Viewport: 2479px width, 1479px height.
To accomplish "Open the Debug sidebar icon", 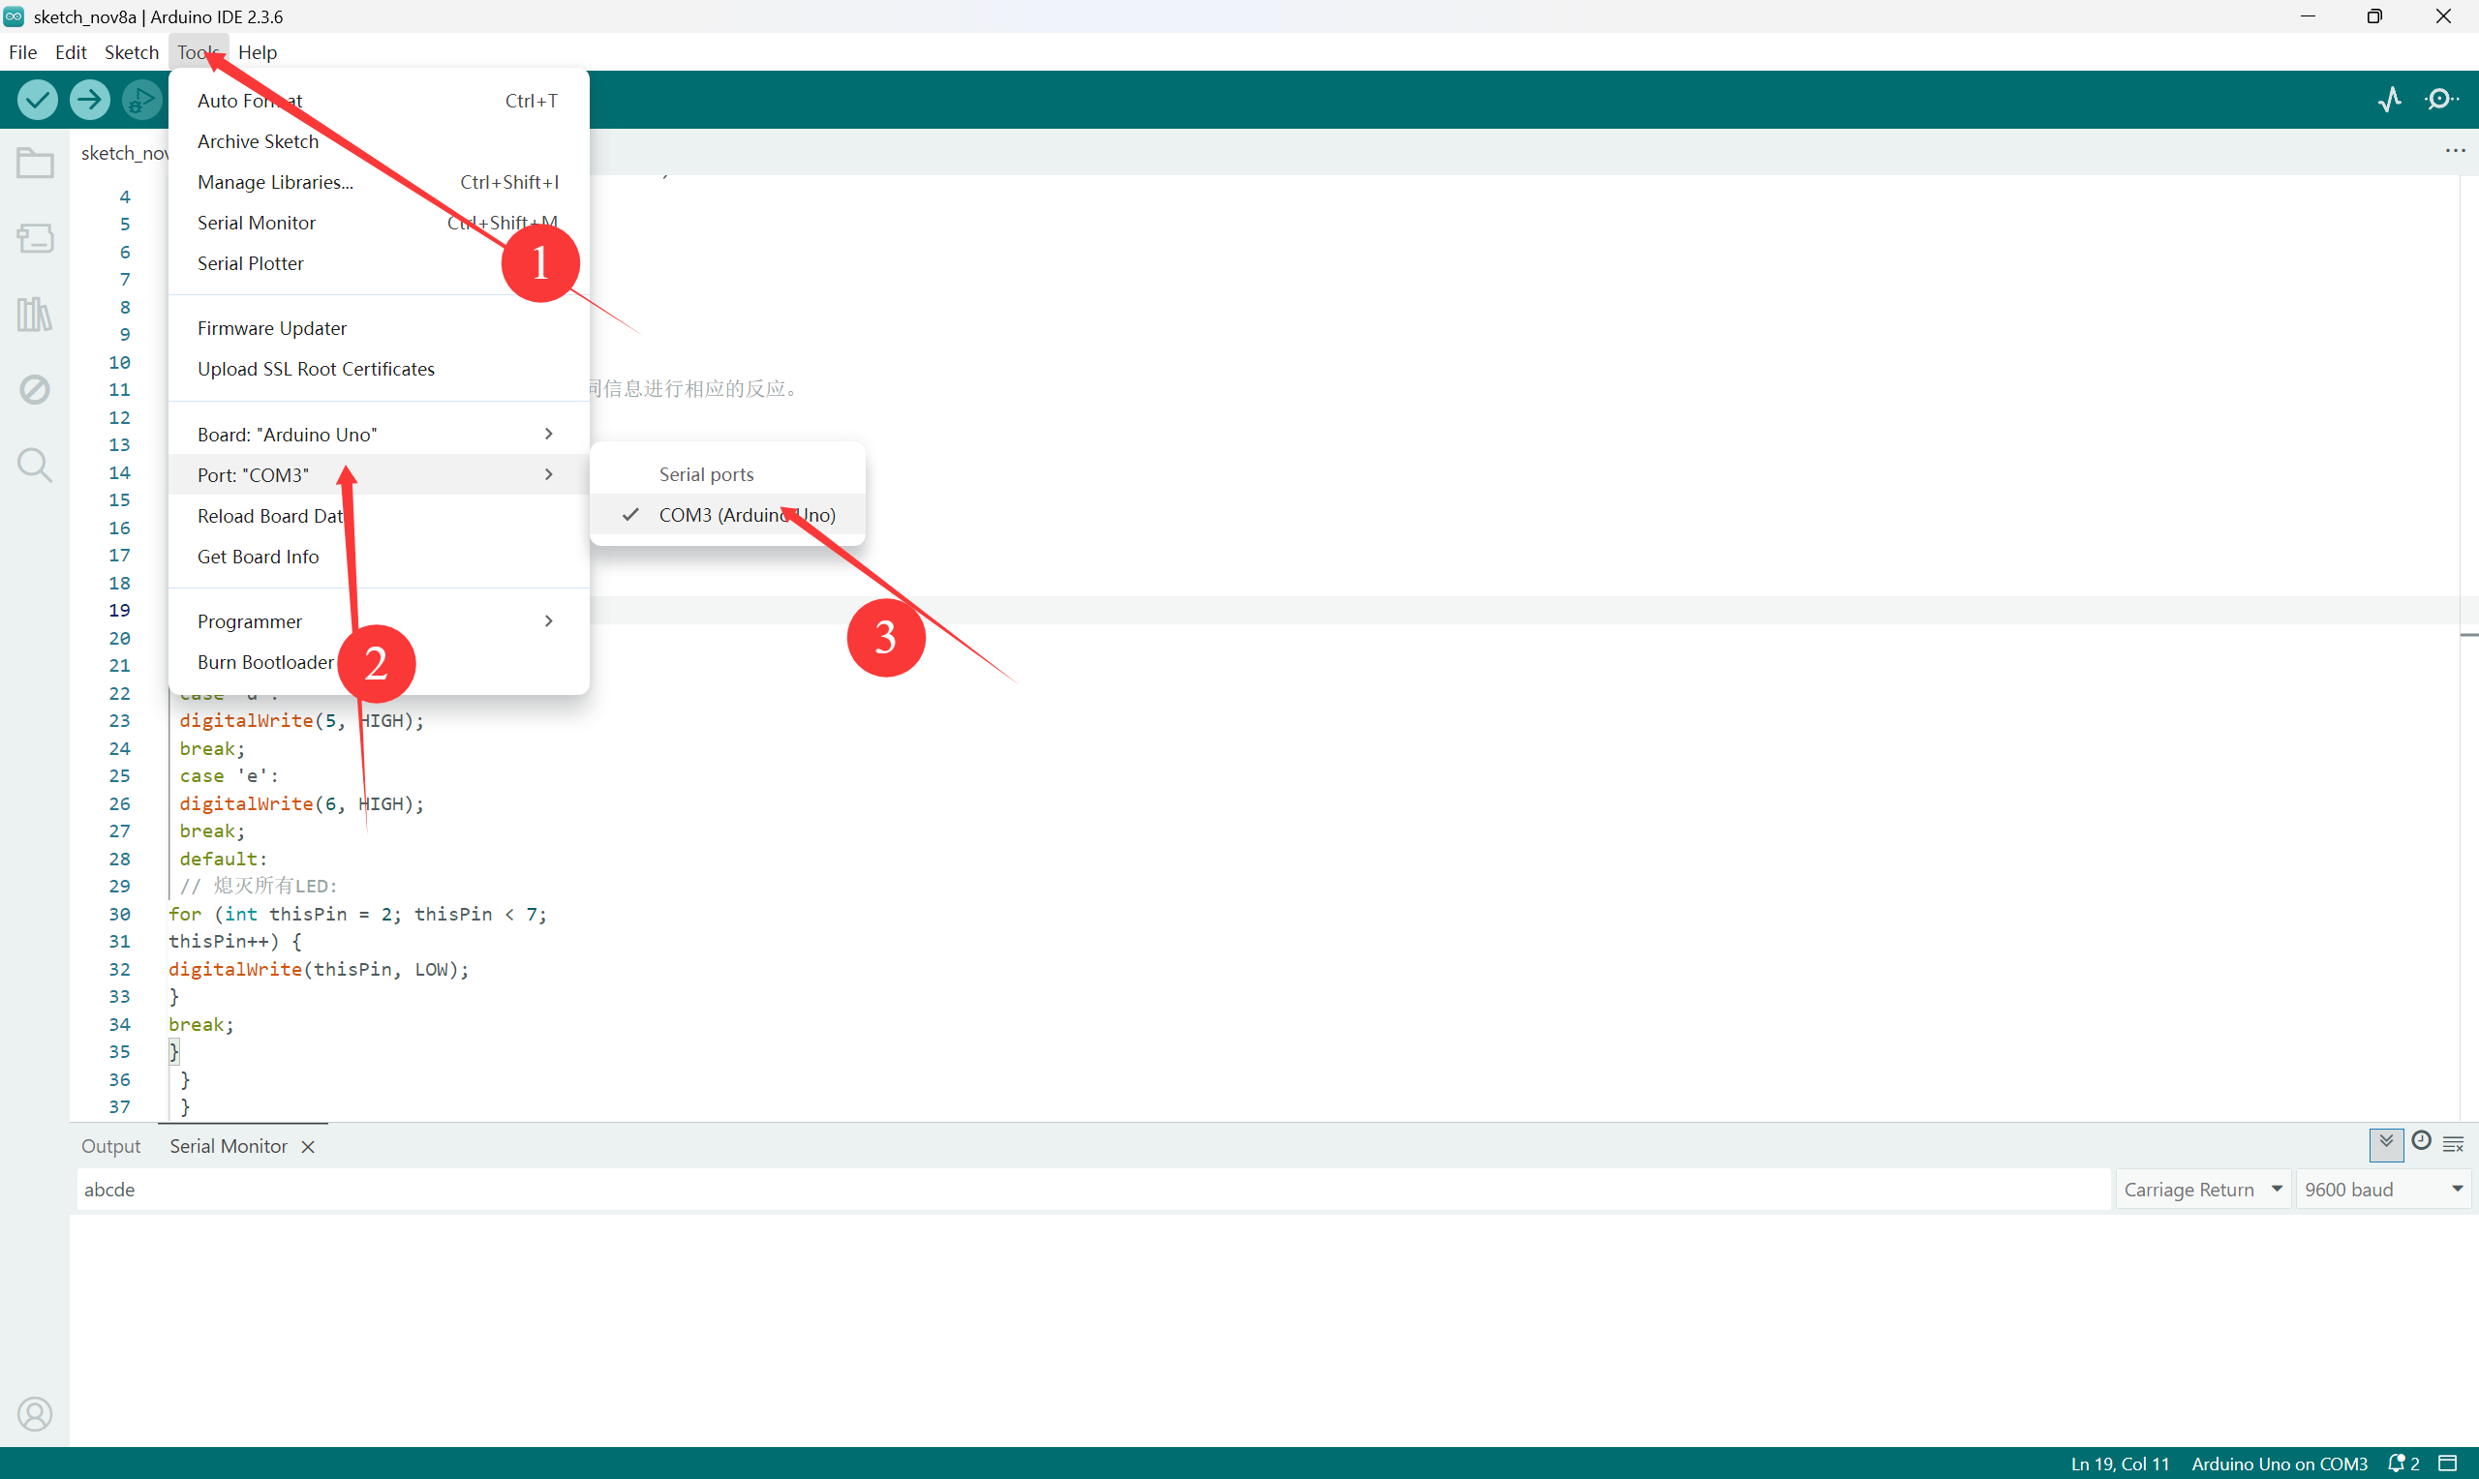I will click(35, 390).
